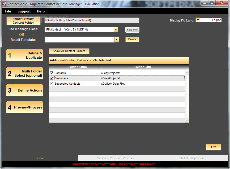This screenshot has width=230, height=169.
Task: Open the Support menu
Action: tap(24, 11)
